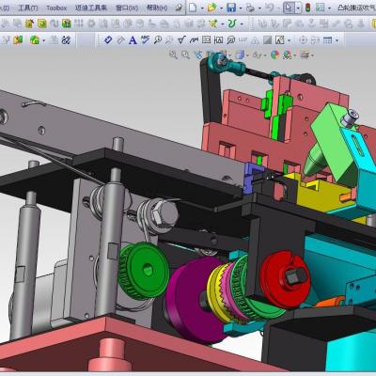Screen dimensions: 376x376
Task: Click the New document icon
Action: point(193,8)
